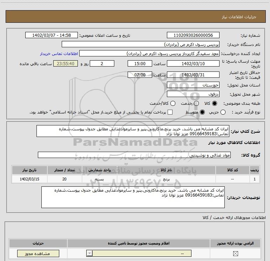Click the remaining time 23:55:40 field

[66, 64]
